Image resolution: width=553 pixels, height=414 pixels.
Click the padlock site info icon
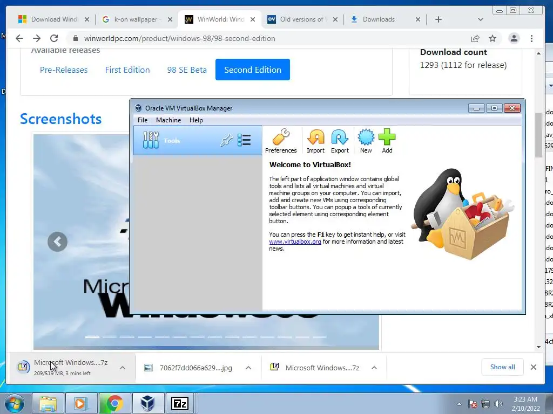coord(76,38)
